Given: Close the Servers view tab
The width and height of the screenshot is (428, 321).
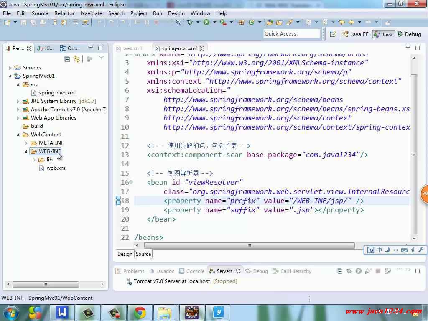Looking at the screenshot, I should [238, 271].
